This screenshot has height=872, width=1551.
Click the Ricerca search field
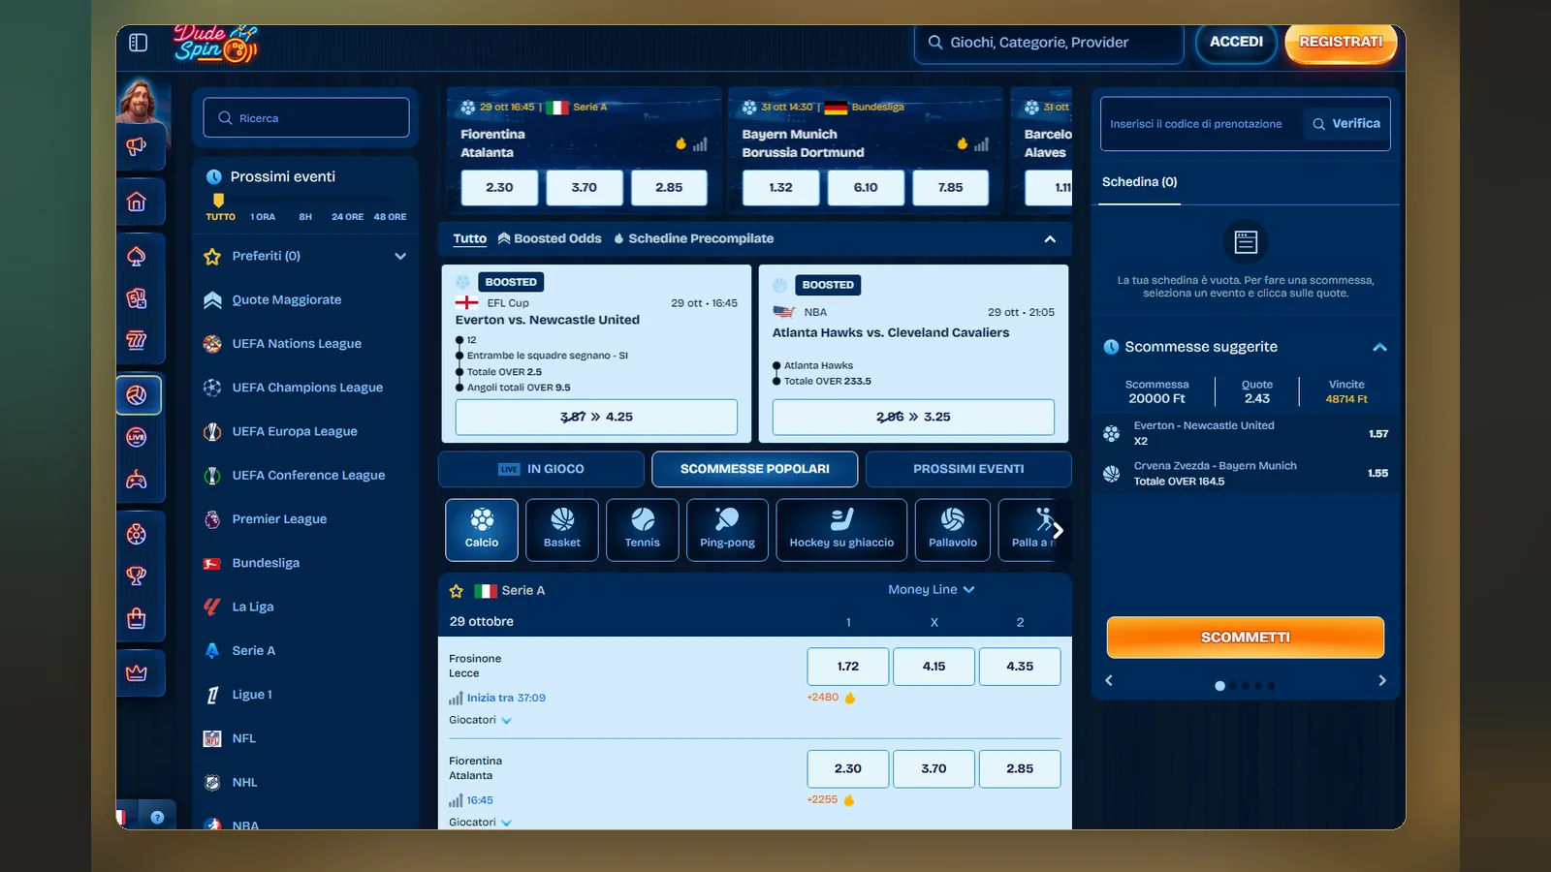[306, 117]
